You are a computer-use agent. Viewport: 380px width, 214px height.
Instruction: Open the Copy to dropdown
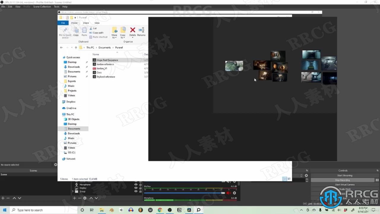123,36
